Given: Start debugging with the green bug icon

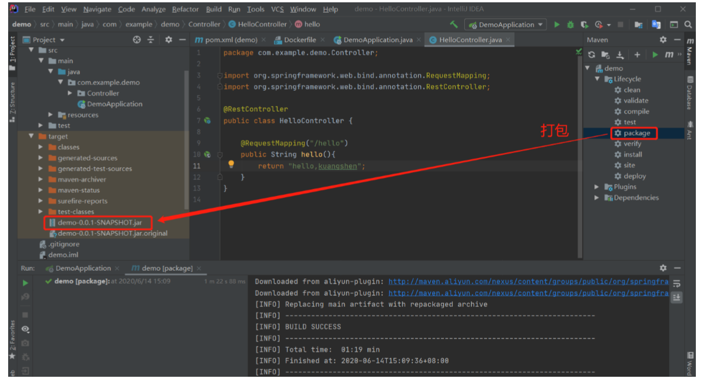Looking at the screenshot, I should pos(570,24).
